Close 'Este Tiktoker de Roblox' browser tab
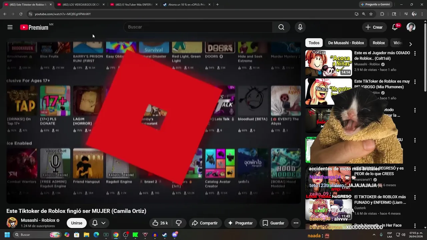This screenshot has height=240, width=427. click(x=51, y=5)
